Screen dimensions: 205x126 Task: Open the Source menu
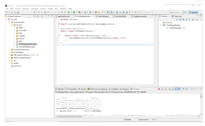tap(18, 9)
